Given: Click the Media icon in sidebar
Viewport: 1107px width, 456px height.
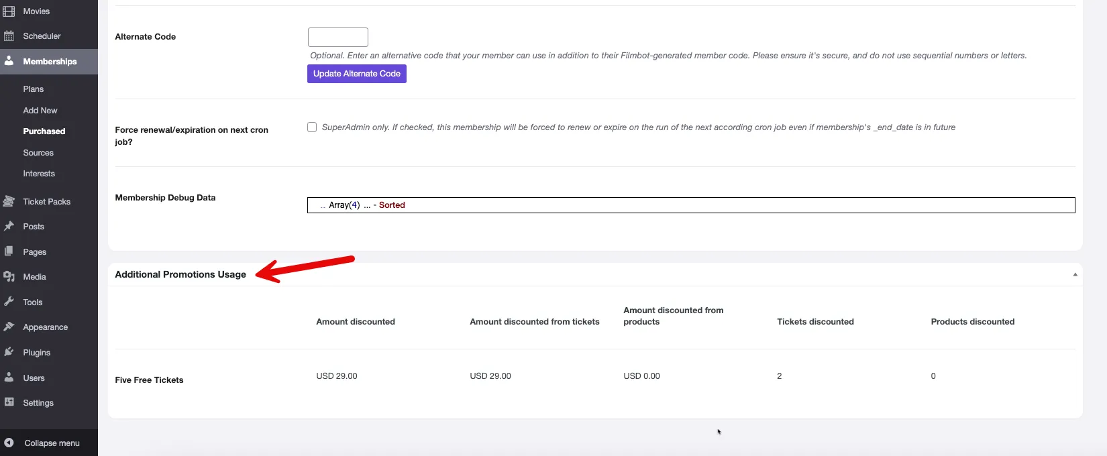Looking at the screenshot, I should (x=9, y=276).
